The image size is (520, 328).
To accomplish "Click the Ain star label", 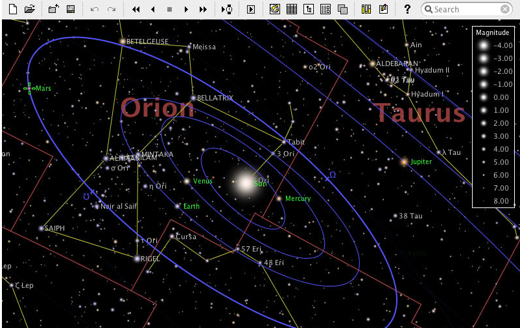I will point(416,45).
